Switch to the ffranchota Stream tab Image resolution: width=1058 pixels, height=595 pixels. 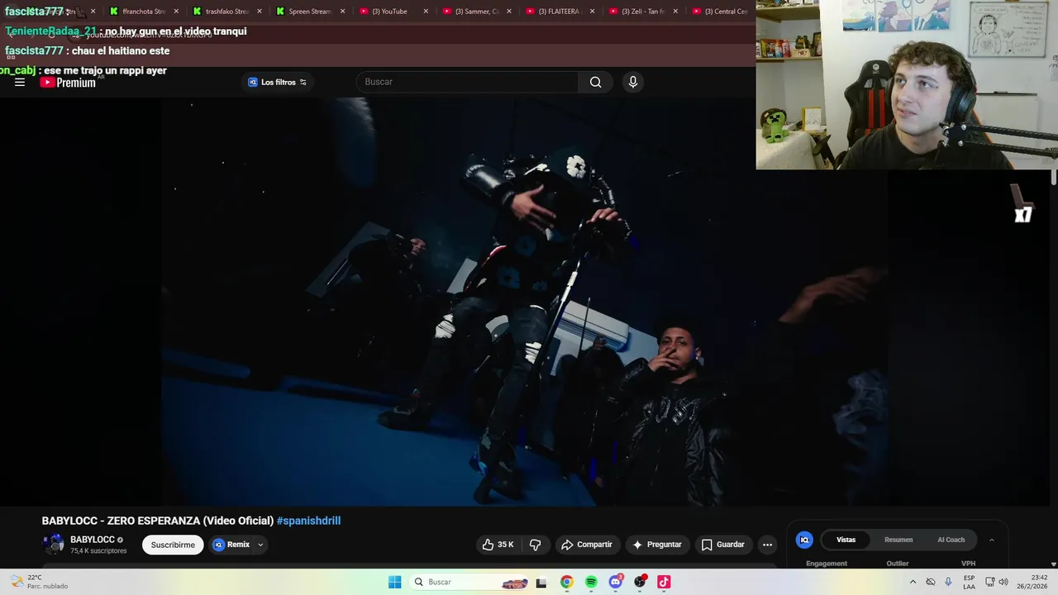point(144,12)
